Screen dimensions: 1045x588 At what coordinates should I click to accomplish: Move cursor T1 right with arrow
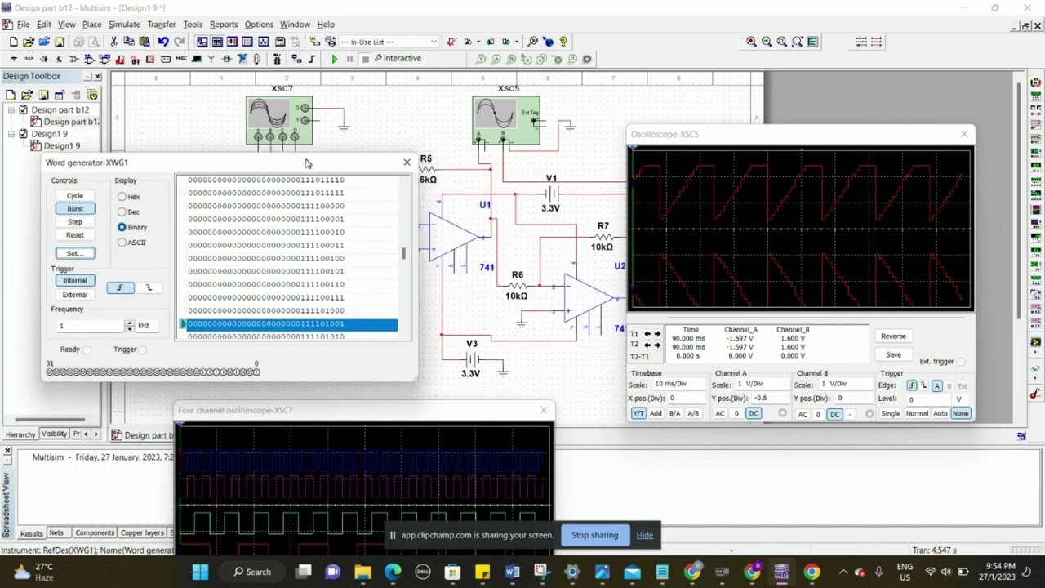point(658,334)
